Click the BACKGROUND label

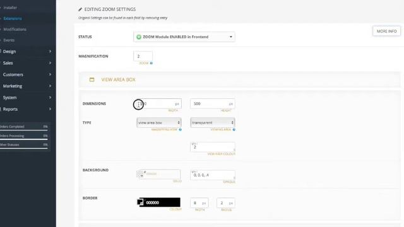pos(95,170)
